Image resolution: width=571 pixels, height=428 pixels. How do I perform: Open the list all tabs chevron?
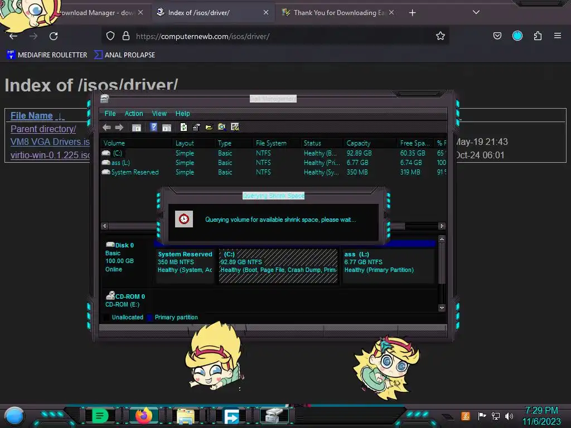click(x=476, y=12)
